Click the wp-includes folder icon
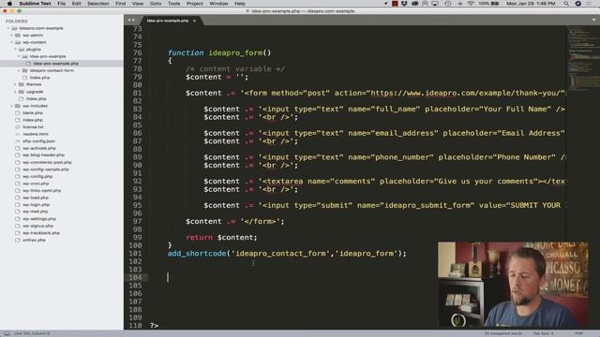The height and width of the screenshot is (337, 600). click(x=18, y=106)
